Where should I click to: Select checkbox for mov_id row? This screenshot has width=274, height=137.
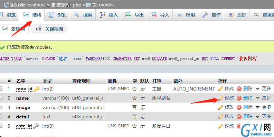(1, 88)
